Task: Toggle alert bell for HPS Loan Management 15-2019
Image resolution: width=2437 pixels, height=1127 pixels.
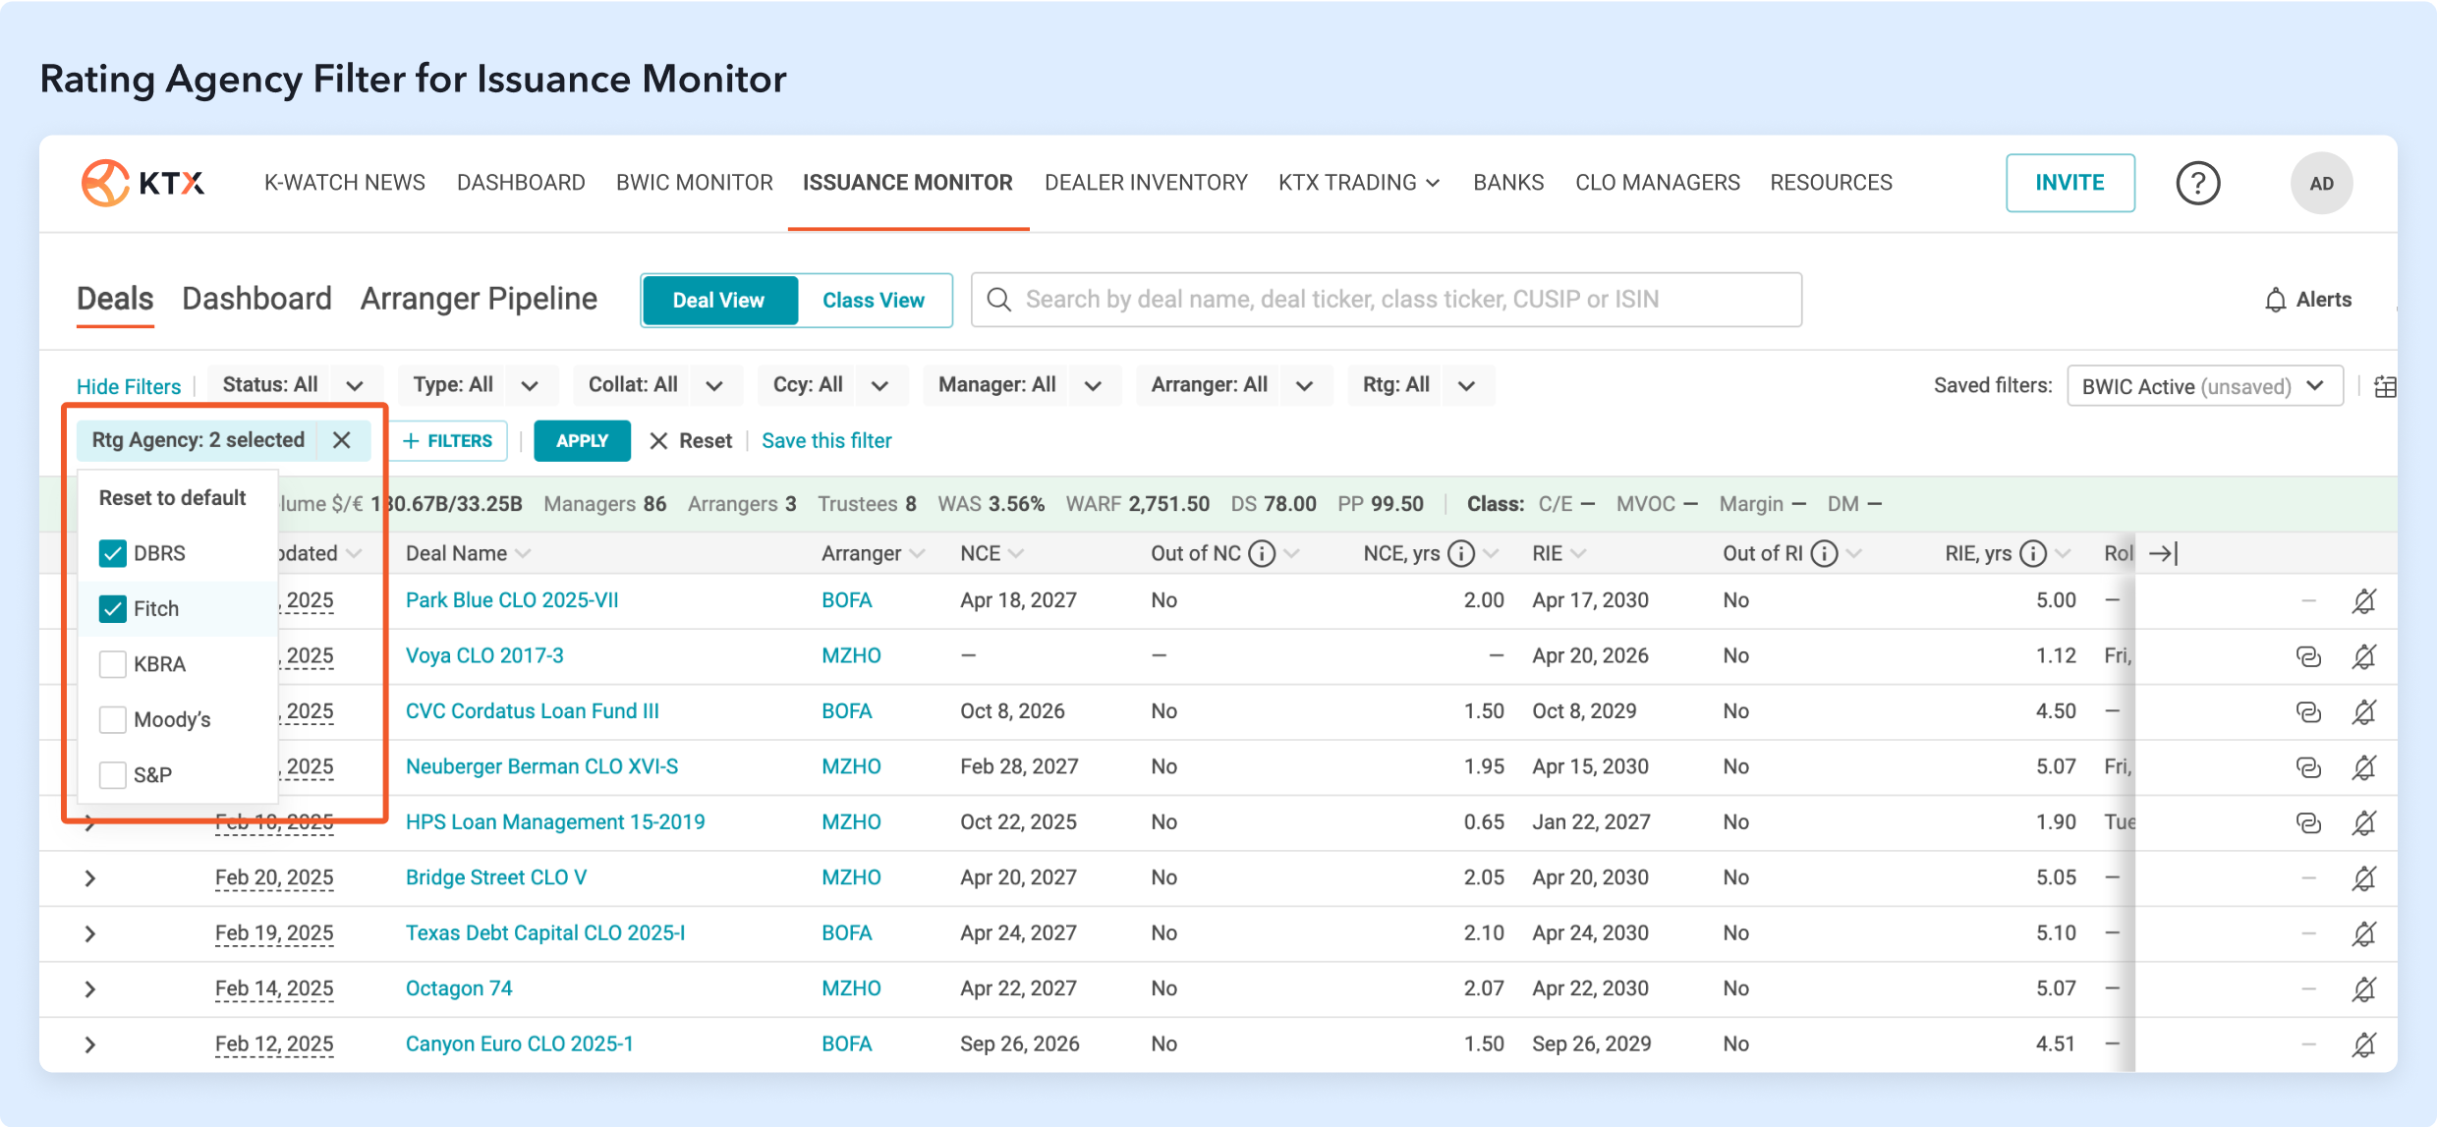Action: [x=2364, y=822]
